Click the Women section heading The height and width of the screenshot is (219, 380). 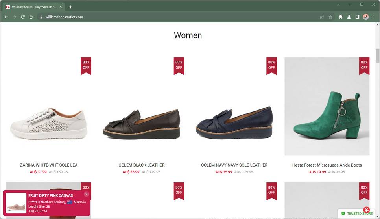click(x=188, y=35)
